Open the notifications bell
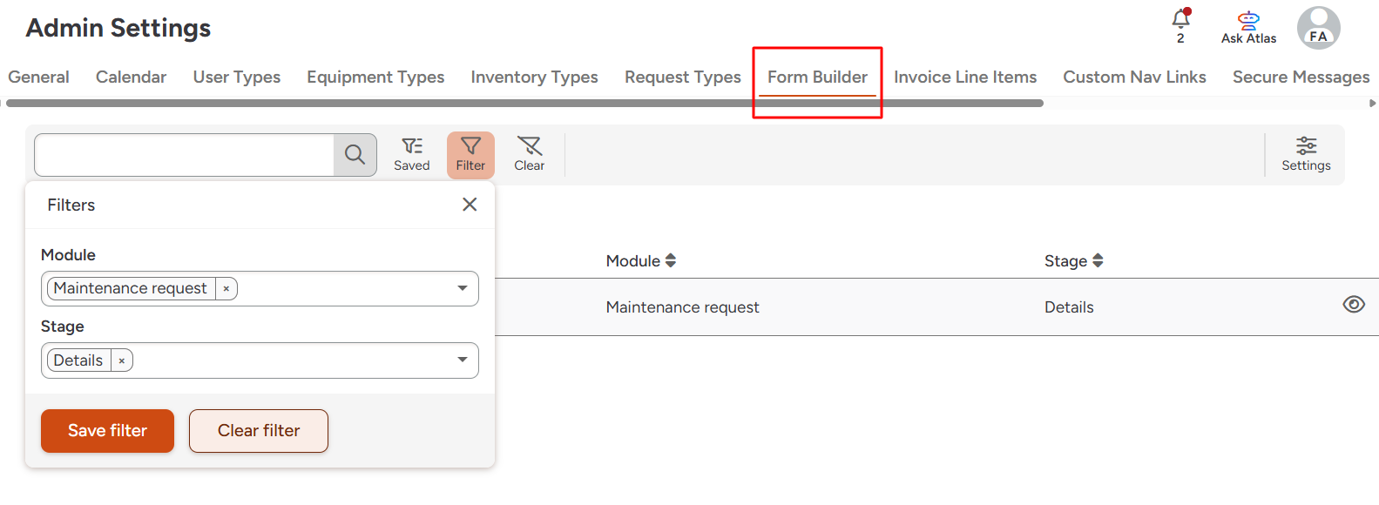 (x=1180, y=21)
